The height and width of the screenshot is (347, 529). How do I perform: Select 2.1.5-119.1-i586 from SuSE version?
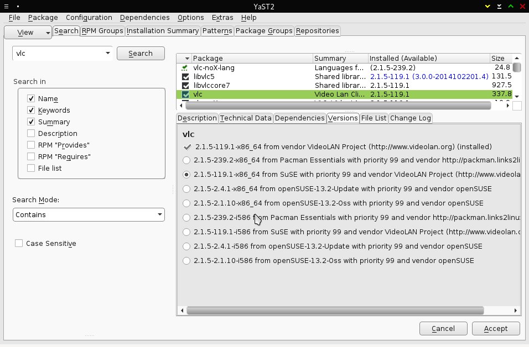tap(186, 232)
